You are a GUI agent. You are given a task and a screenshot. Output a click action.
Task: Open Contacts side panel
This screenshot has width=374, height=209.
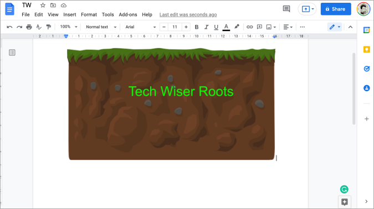click(x=367, y=88)
